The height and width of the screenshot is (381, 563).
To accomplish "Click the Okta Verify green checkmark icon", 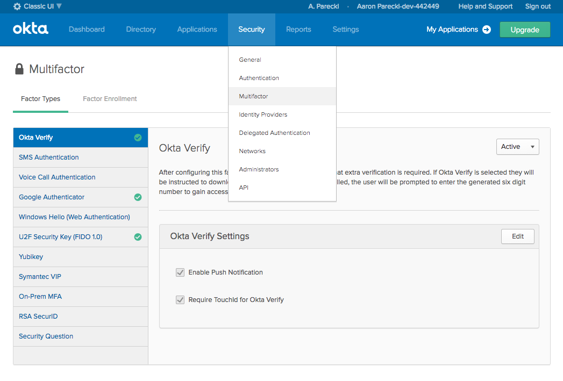I will pos(138,138).
